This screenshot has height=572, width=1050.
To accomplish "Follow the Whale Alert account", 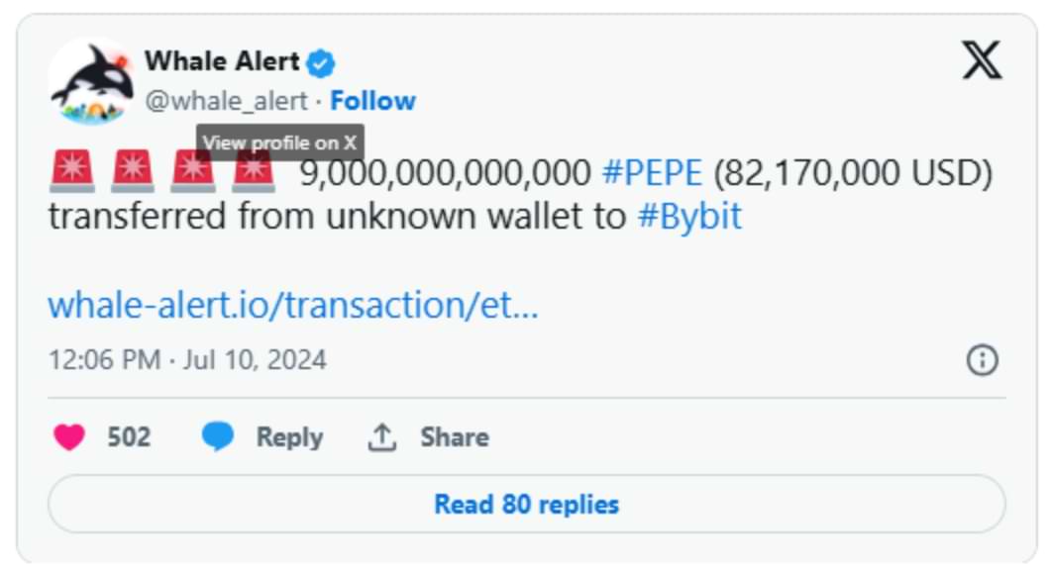I will 372,101.
